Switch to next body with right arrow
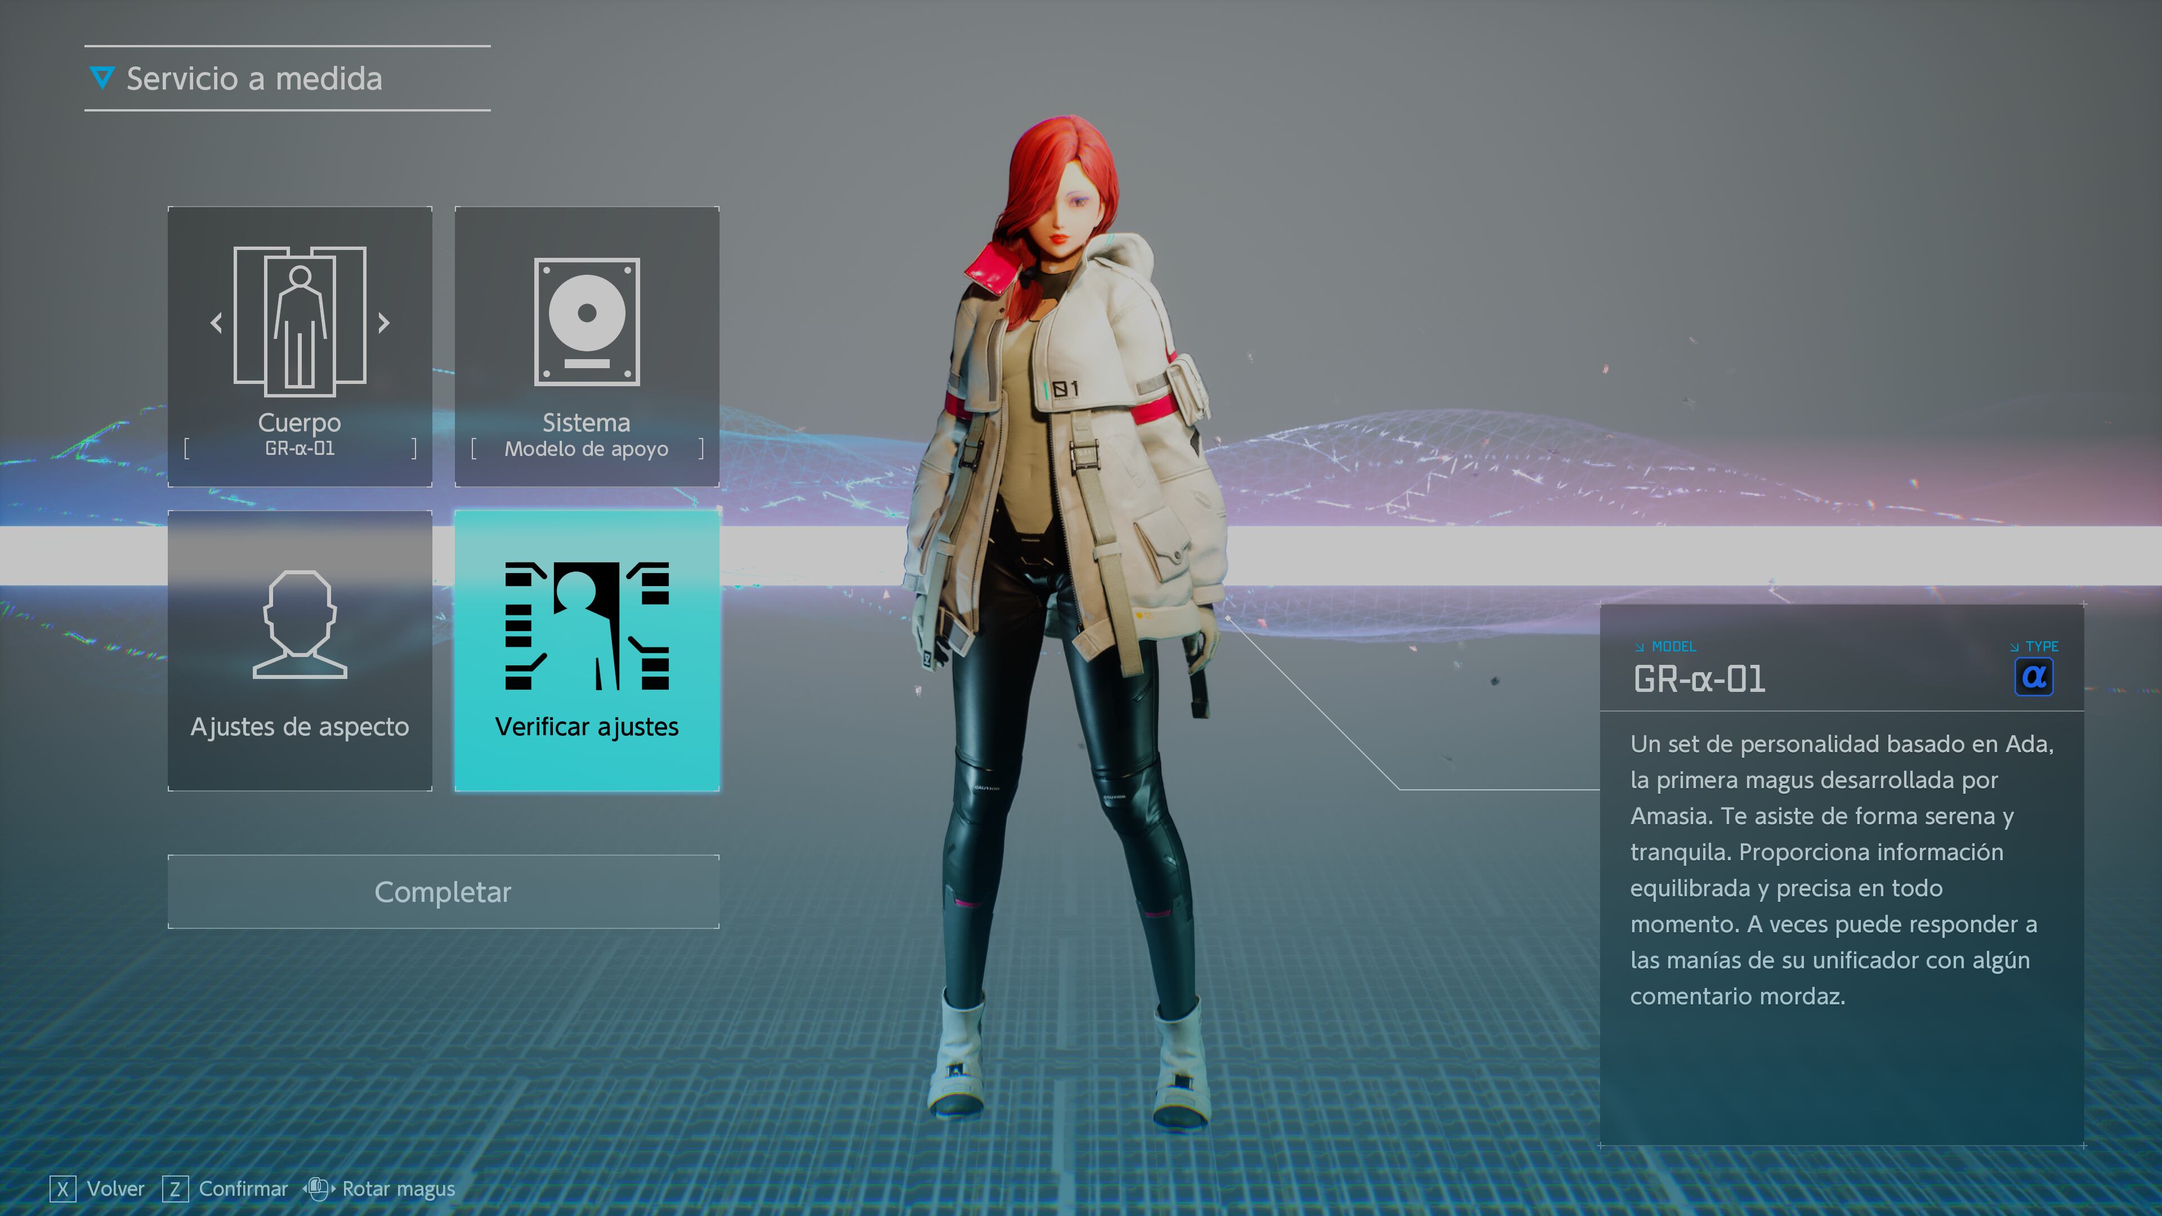The width and height of the screenshot is (2162, 1216). point(383,322)
